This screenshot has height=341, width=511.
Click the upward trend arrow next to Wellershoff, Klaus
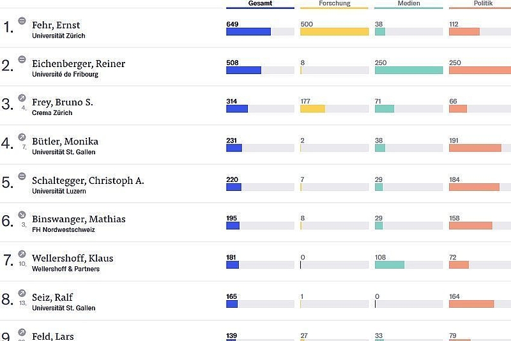pyautogui.click(x=22, y=254)
